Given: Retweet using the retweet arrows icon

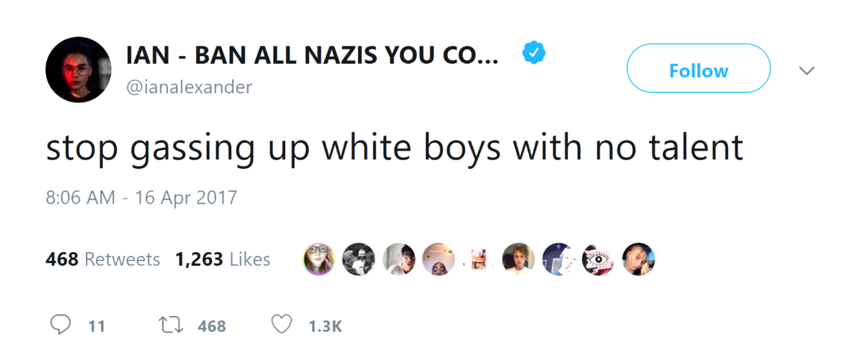Looking at the screenshot, I should point(169,325).
